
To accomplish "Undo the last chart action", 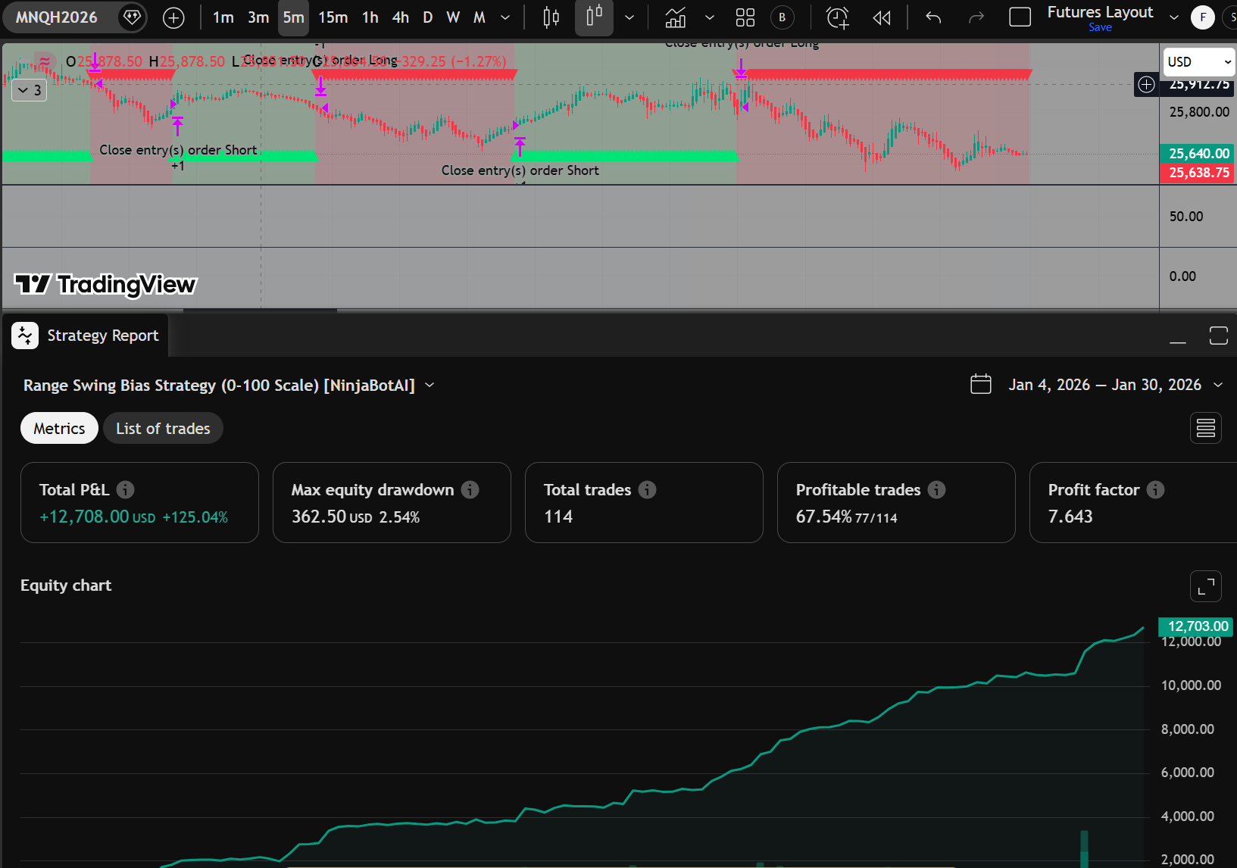I will click(x=933, y=17).
